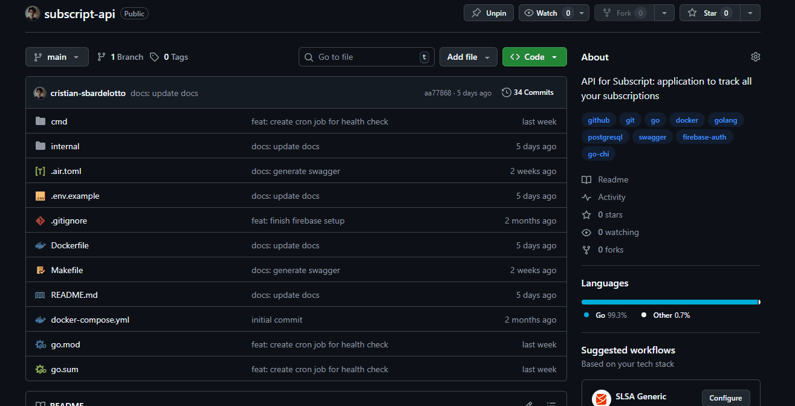Expand the Add file dropdown
795x406 pixels.
pos(468,57)
